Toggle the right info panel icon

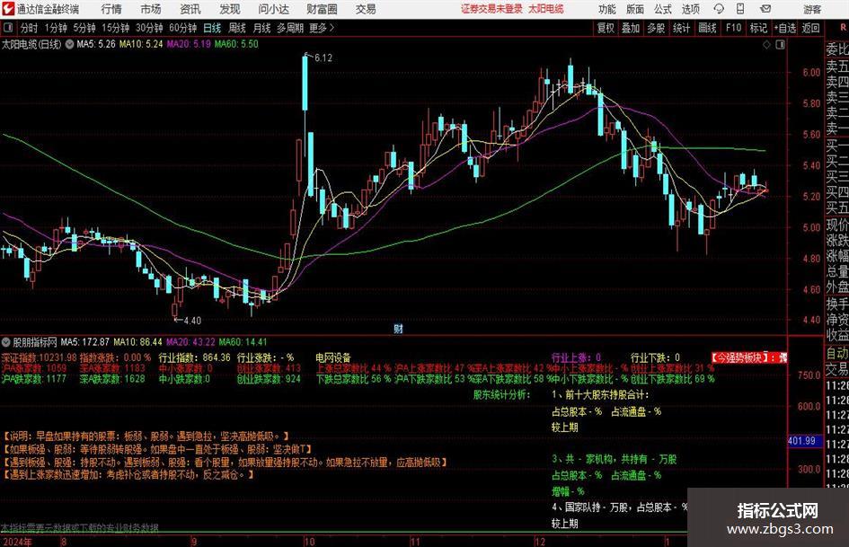[x=780, y=45]
